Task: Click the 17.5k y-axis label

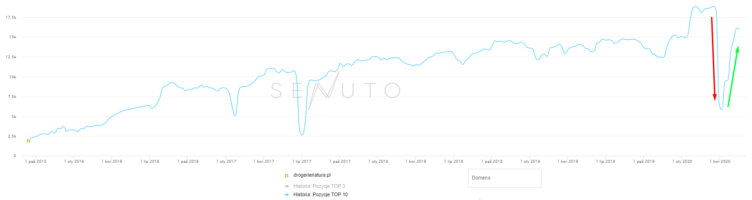Action: point(11,17)
